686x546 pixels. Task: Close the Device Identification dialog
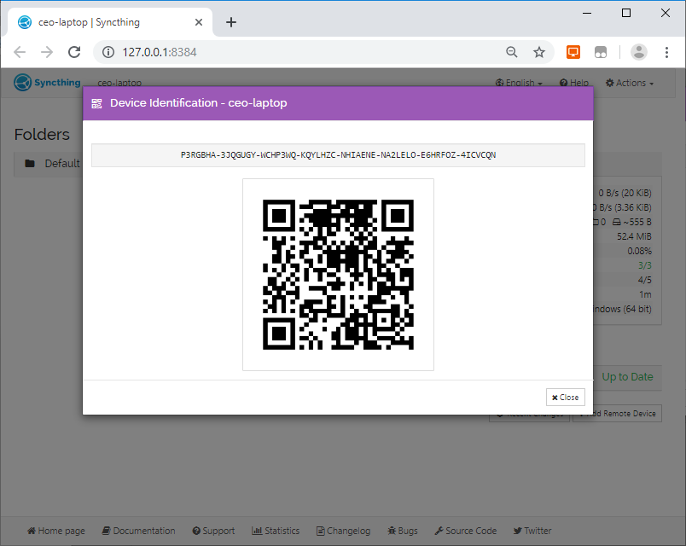pos(565,398)
